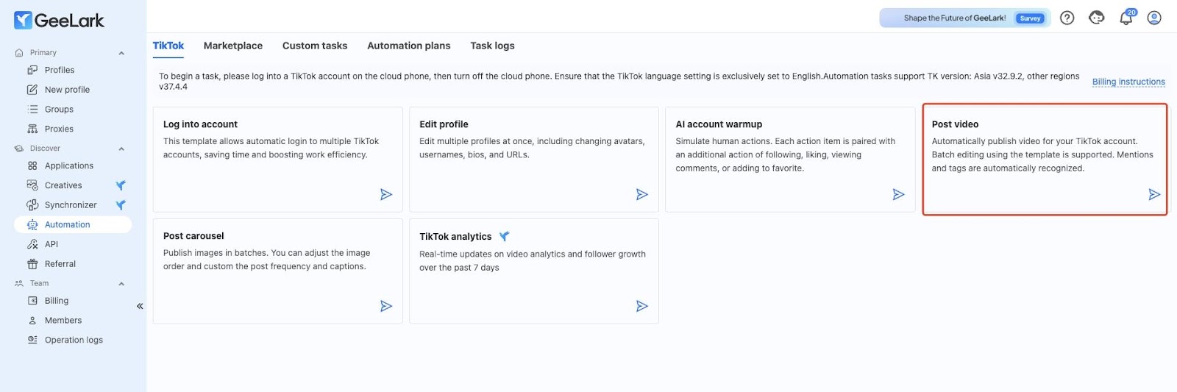Image resolution: width=1177 pixels, height=392 pixels.
Task: Open the help question mark icon
Action: pos(1067,18)
